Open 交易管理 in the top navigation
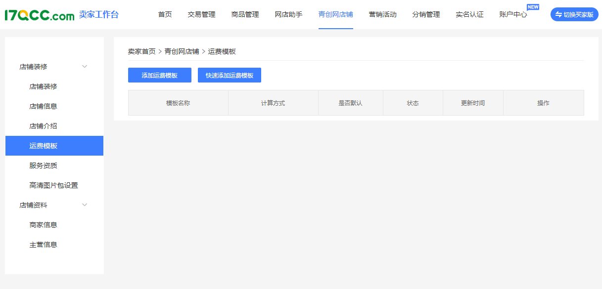Viewport: 602px width, 289px height. coord(201,15)
